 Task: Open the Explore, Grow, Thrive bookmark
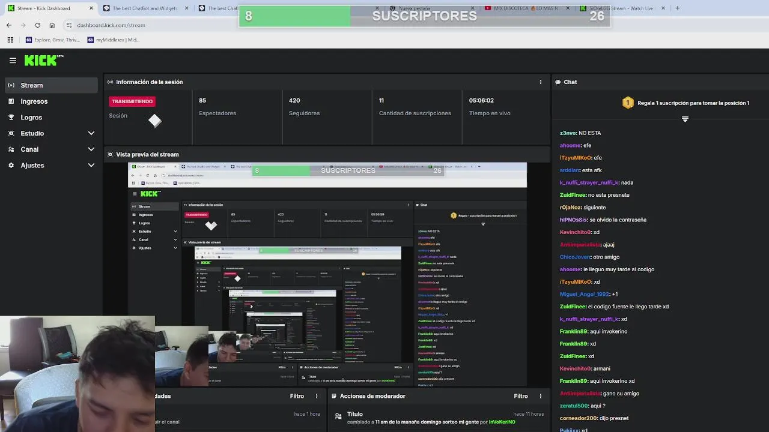click(x=53, y=40)
